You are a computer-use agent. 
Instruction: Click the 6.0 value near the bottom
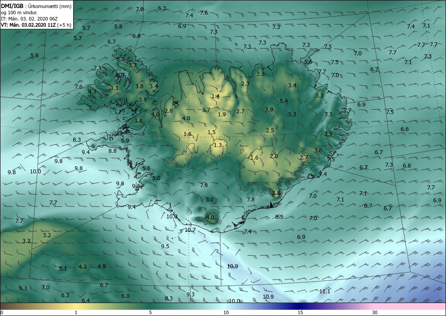point(125,296)
